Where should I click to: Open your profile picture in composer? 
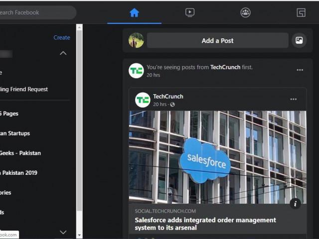point(136,40)
